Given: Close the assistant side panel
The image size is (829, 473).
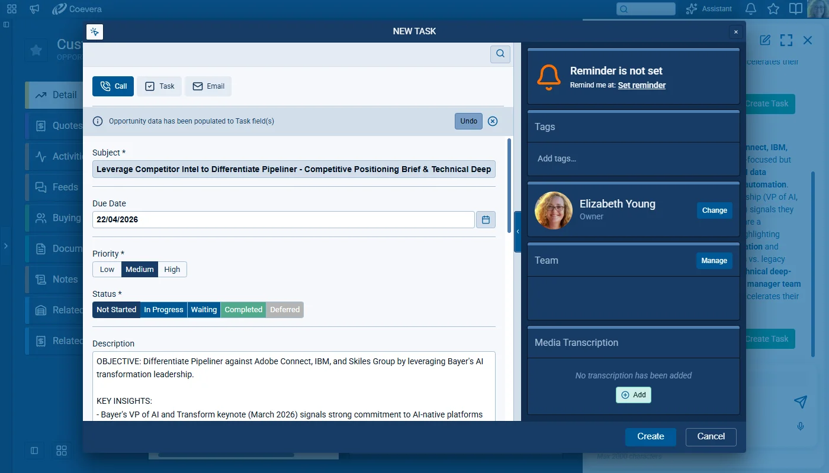Looking at the screenshot, I should pos(808,40).
